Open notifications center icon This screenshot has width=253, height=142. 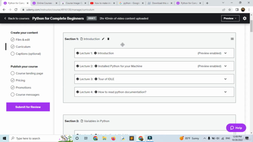(247, 138)
